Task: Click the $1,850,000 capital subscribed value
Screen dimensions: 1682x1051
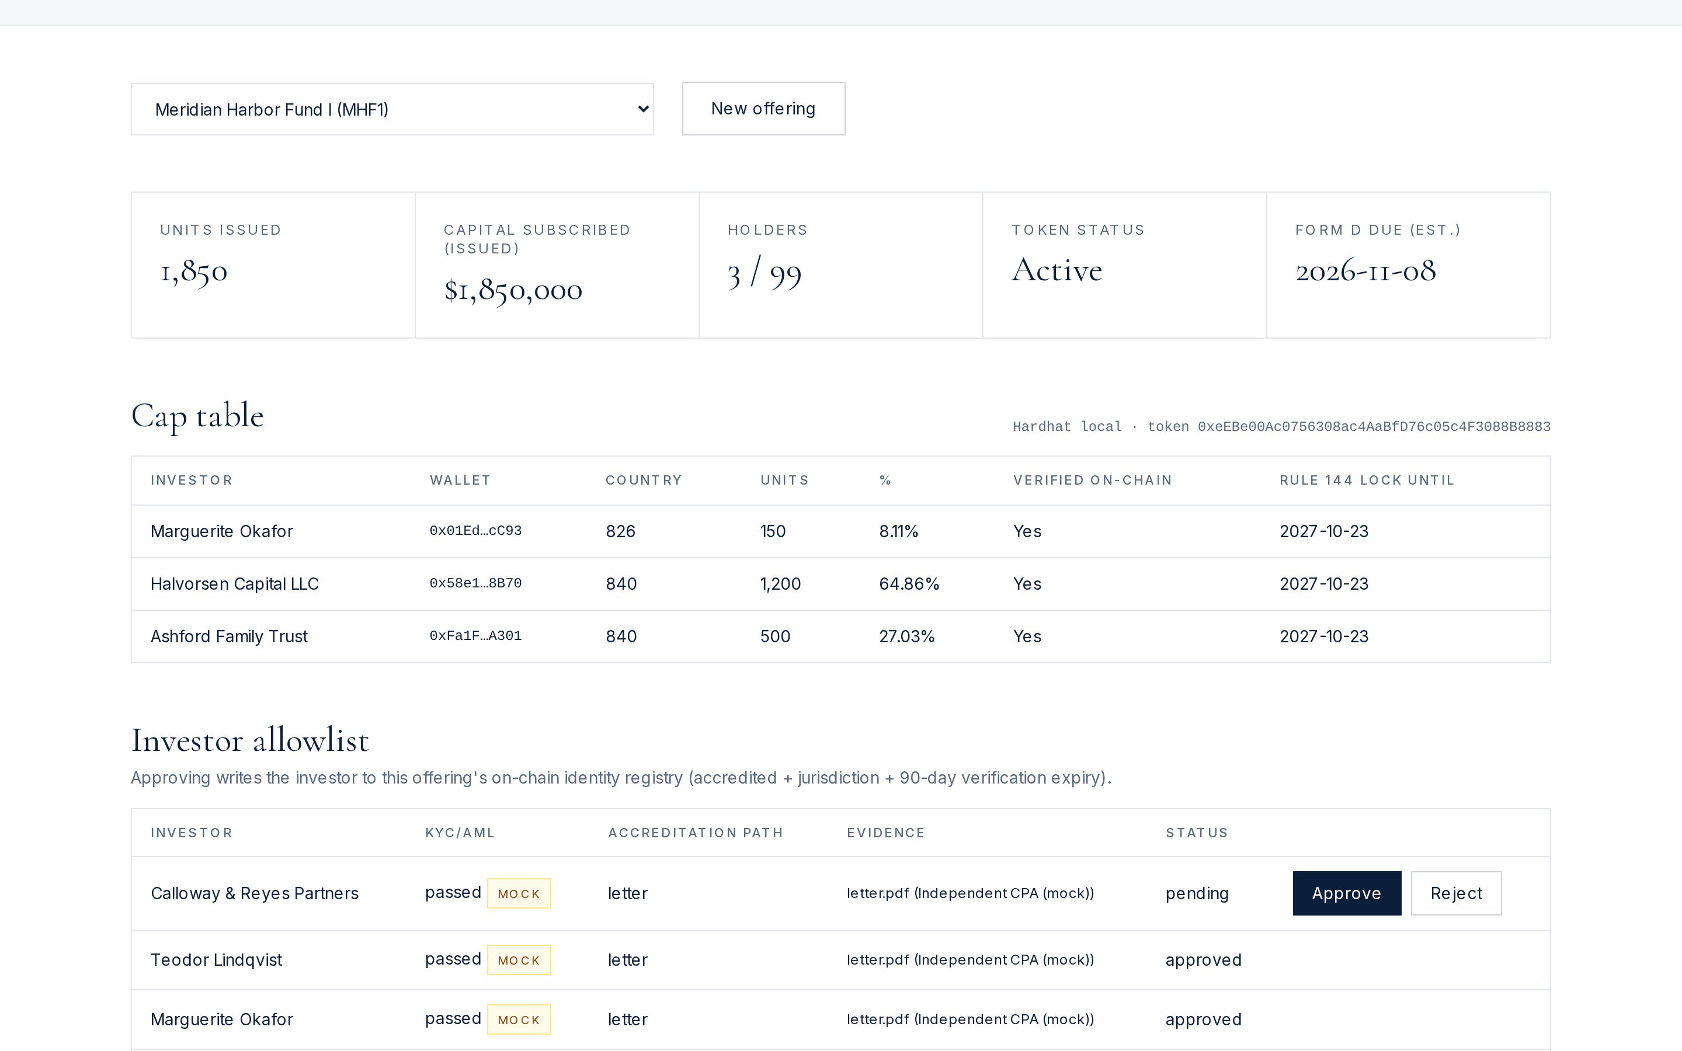Action: (x=513, y=290)
